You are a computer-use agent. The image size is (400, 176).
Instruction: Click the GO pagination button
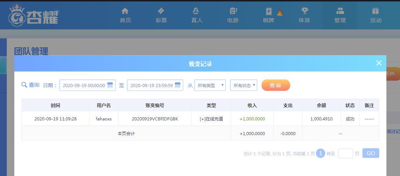(x=371, y=153)
